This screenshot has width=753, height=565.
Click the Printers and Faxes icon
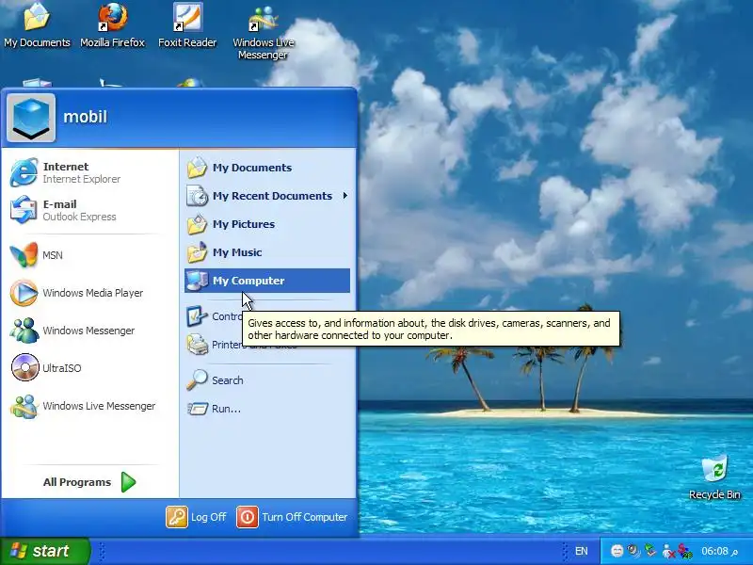click(197, 345)
